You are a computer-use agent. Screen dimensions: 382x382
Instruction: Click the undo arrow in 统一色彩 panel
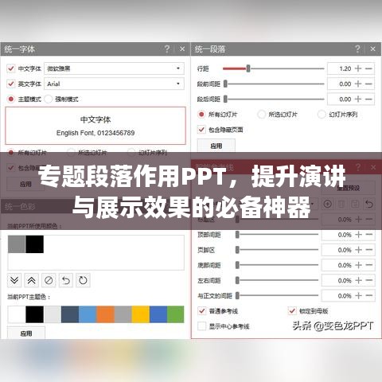tap(66, 280)
